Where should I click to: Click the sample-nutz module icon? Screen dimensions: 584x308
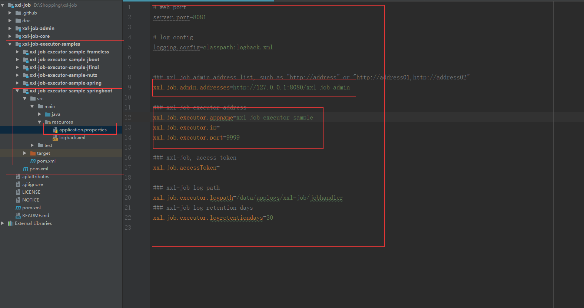click(26, 75)
